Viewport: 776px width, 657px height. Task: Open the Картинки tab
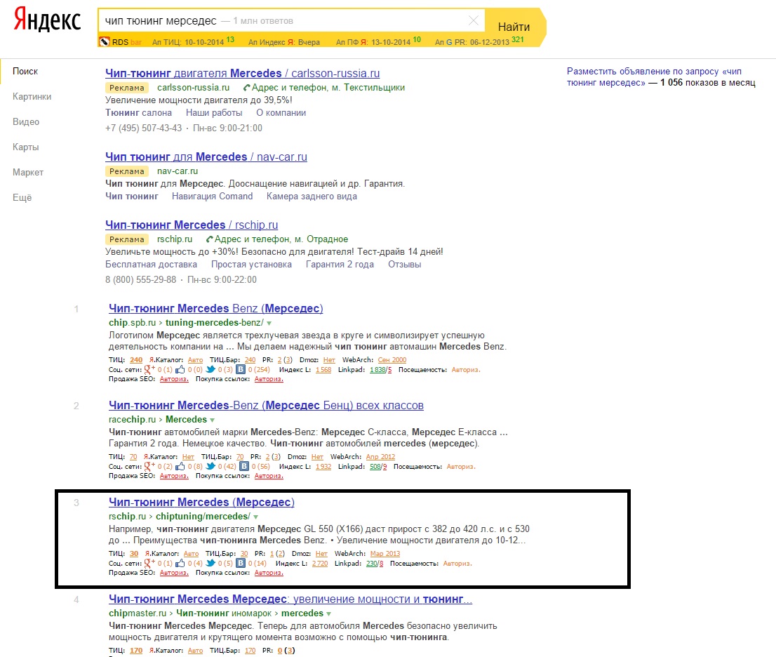(x=32, y=97)
